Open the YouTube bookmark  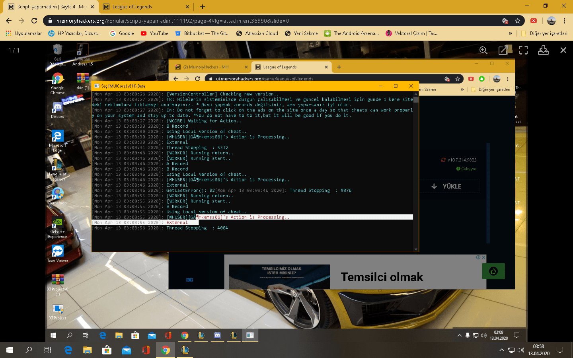pos(154,33)
